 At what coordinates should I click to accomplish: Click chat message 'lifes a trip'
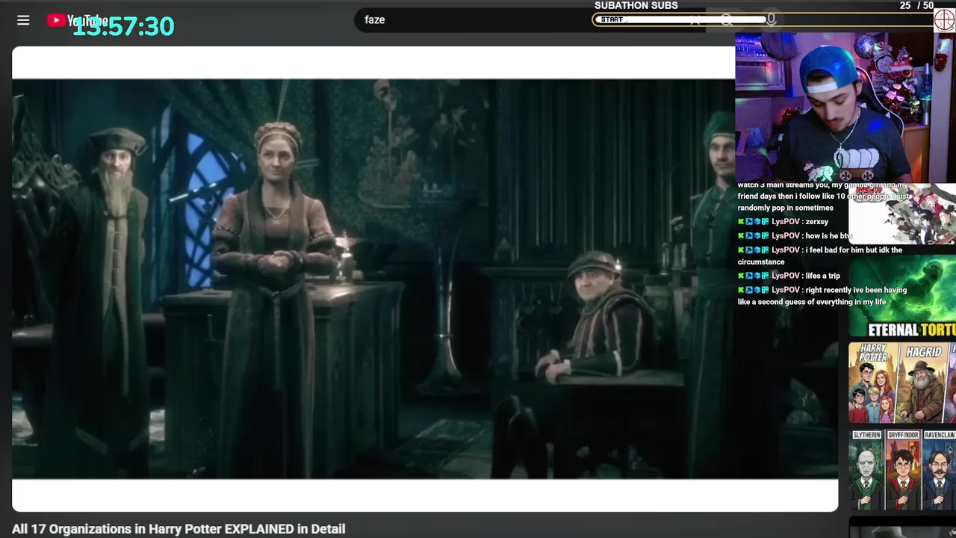coord(789,276)
